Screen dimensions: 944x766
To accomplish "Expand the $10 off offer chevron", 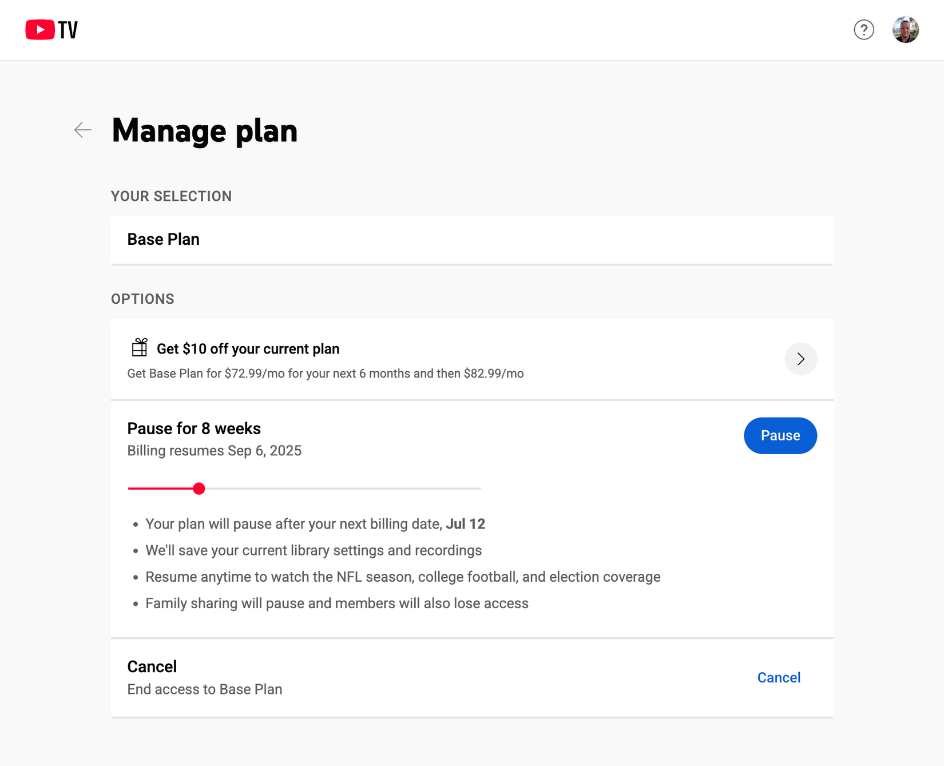I will [x=800, y=359].
